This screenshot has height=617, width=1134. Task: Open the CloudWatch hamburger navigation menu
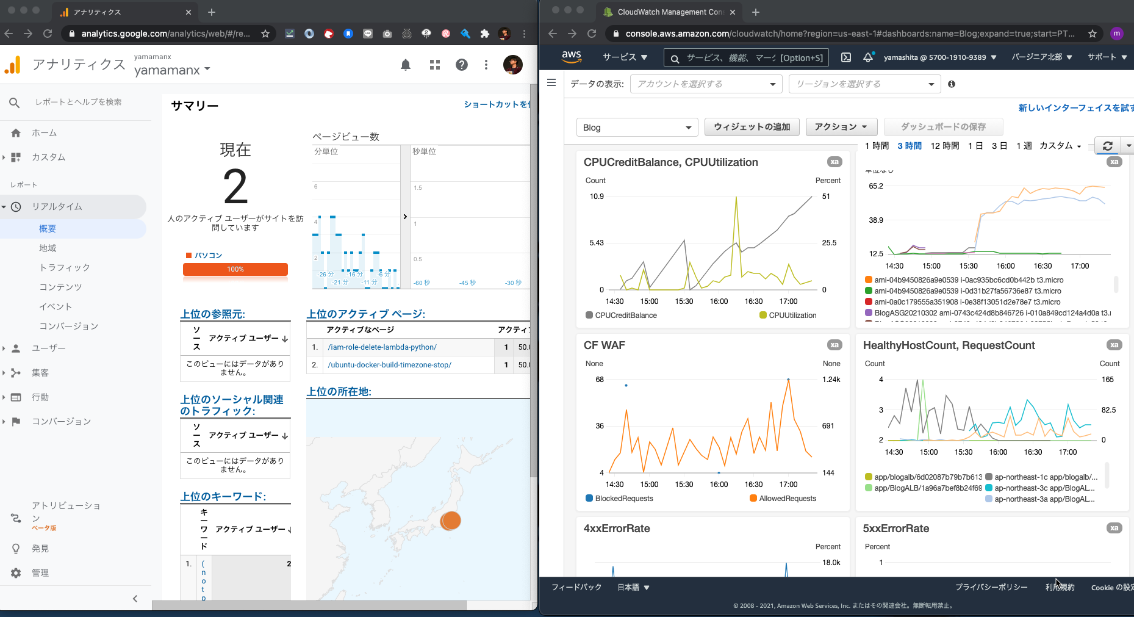pyautogui.click(x=551, y=83)
